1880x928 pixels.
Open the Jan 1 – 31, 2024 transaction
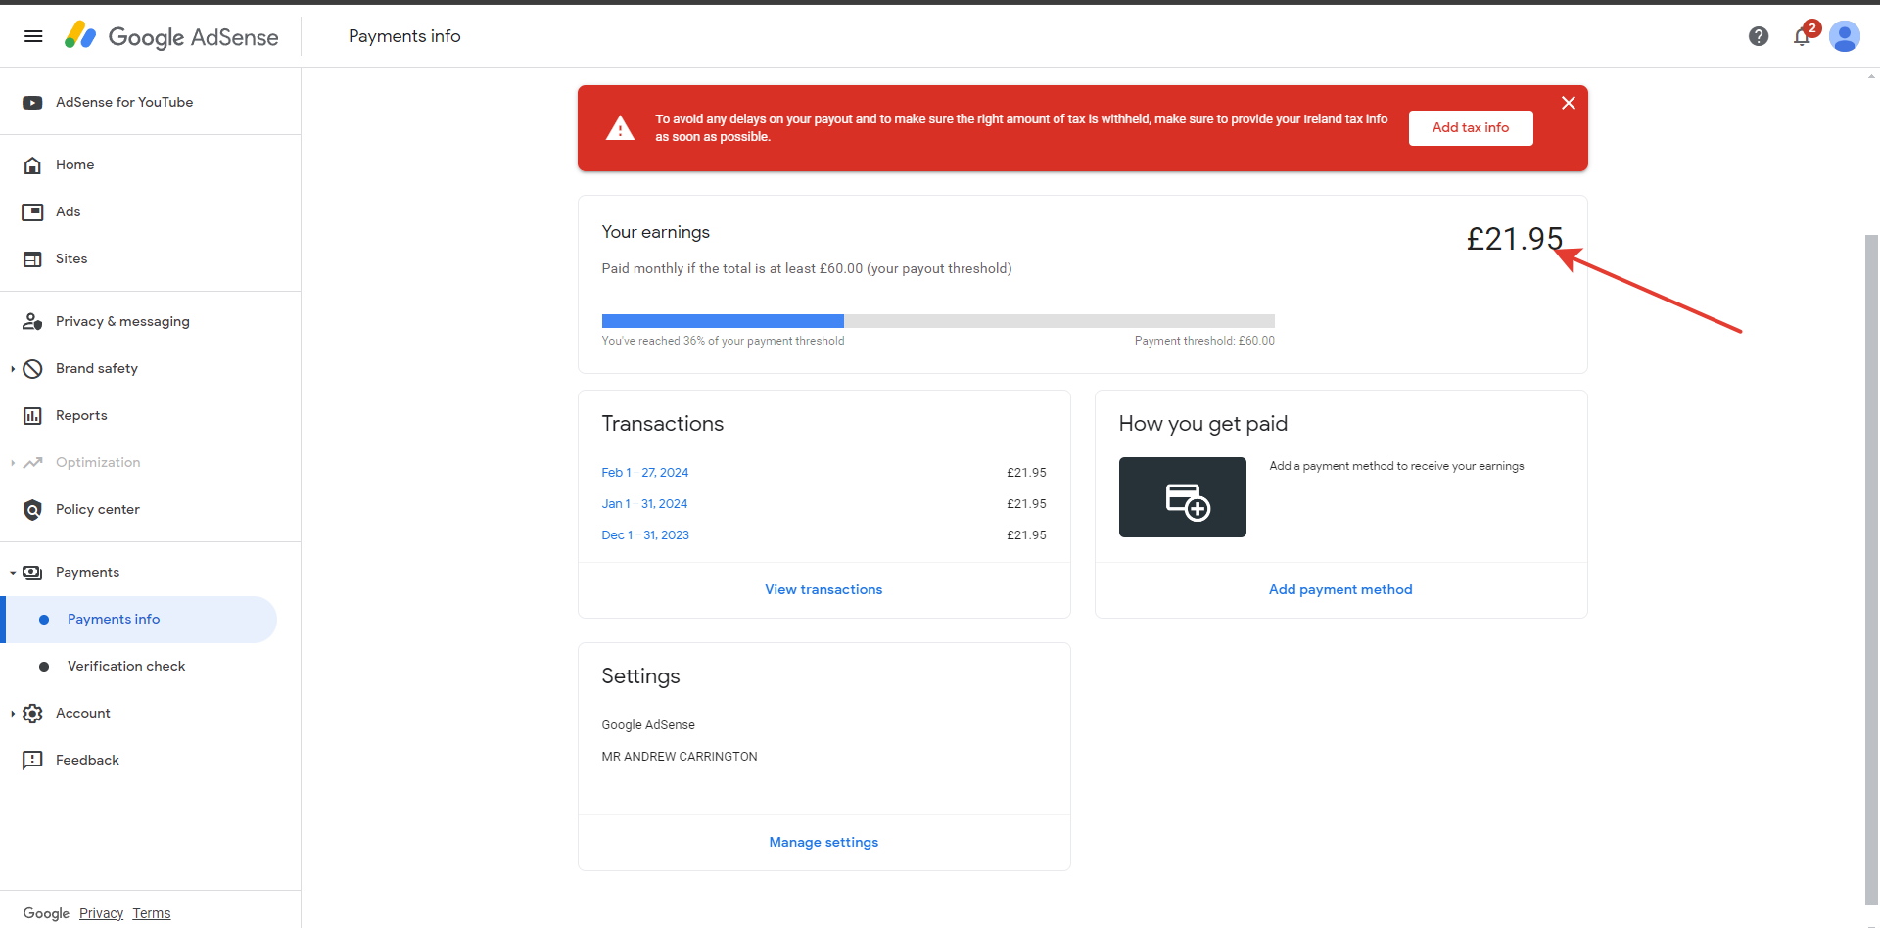tap(644, 504)
